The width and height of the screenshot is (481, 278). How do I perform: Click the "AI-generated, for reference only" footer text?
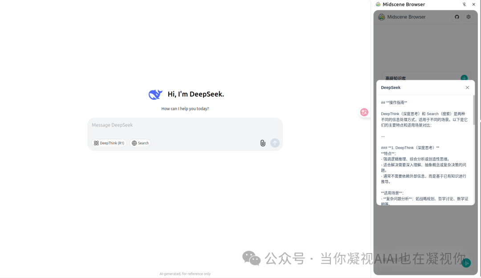coord(185,274)
